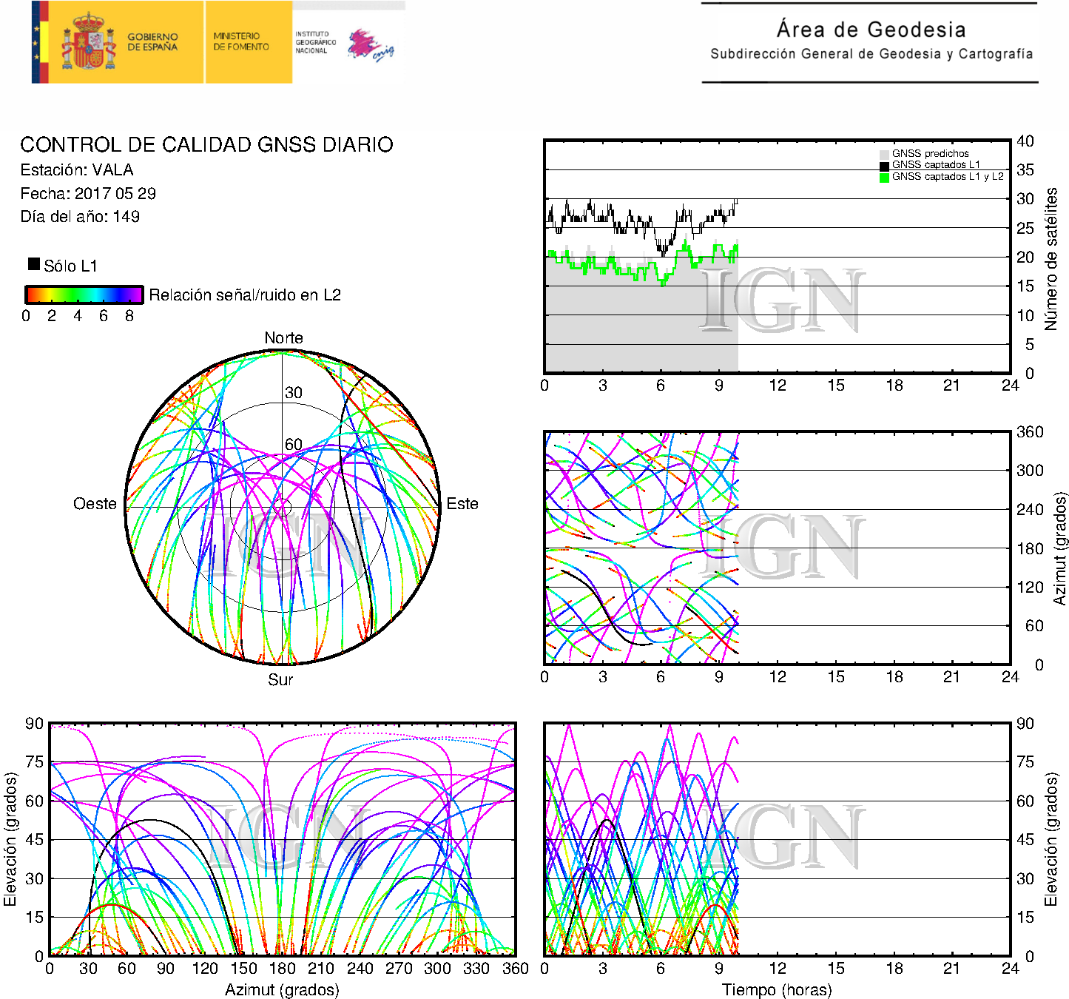Image resolution: width=1069 pixels, height=999 pixels.
Task: Click the Gobierno de España logo text
Action: pyautogui.click(x=152, y=41)
